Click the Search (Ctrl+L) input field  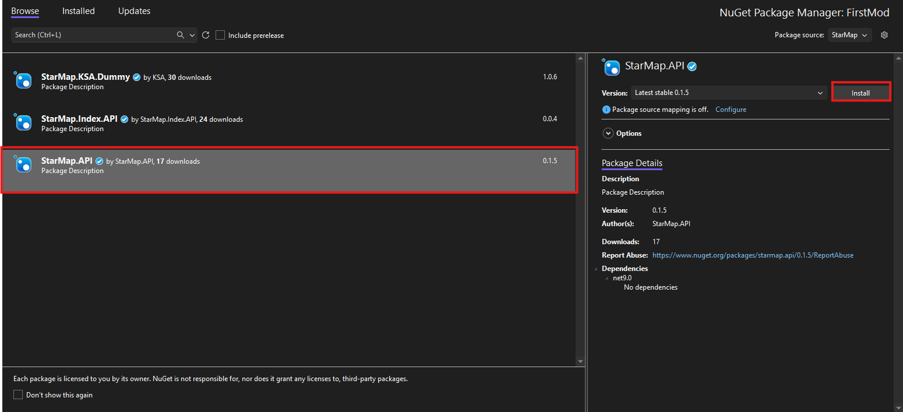tap(93, 35)
